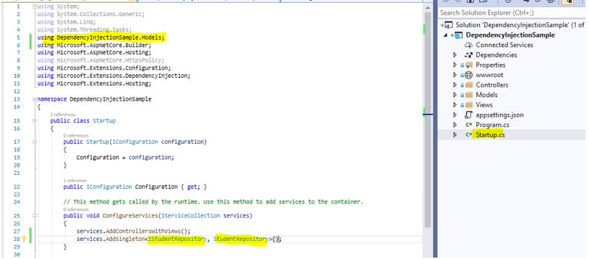Expand the Properties folder arrow
Screen dimensions: 589x259
(455, 65)
